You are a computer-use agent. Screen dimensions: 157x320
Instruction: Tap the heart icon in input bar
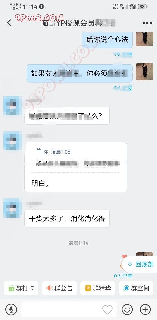pyautogui.click(x=107, y=309)
